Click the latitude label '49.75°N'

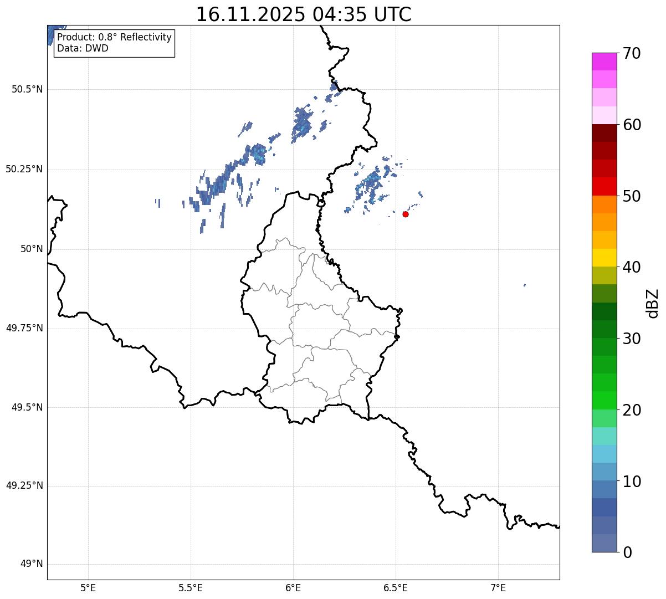coord(24,328)
